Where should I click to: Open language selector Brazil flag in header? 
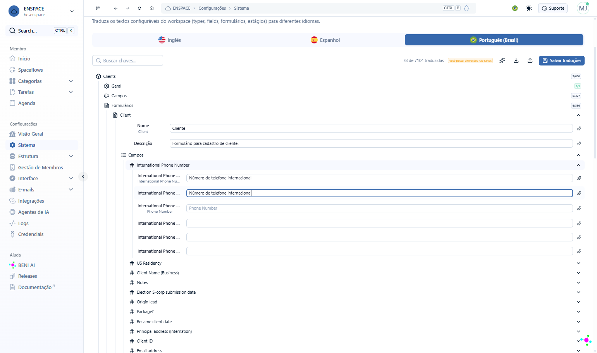click(515, 8)
